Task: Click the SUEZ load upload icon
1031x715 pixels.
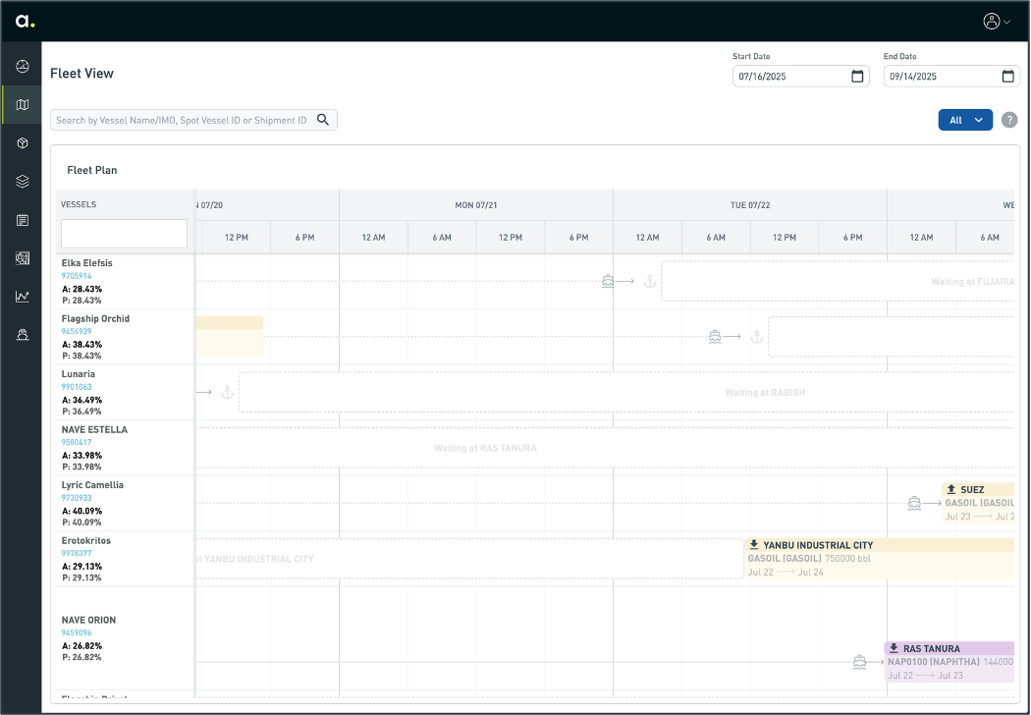Action: [950, 489]
